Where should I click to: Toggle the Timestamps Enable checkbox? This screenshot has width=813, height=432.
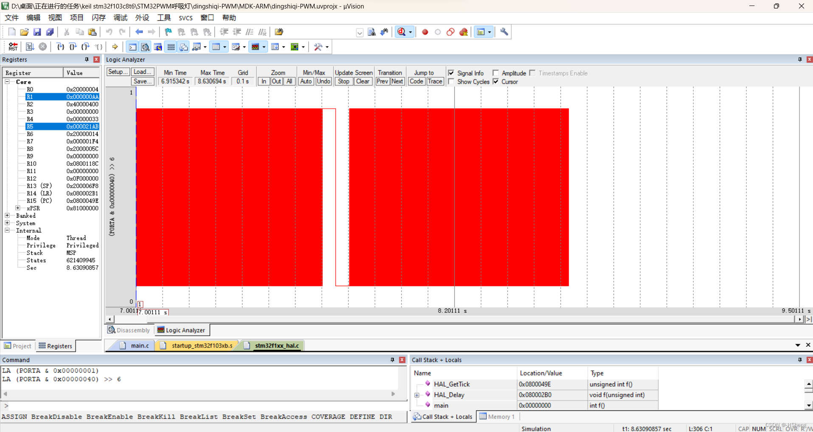tap(532, 73)
